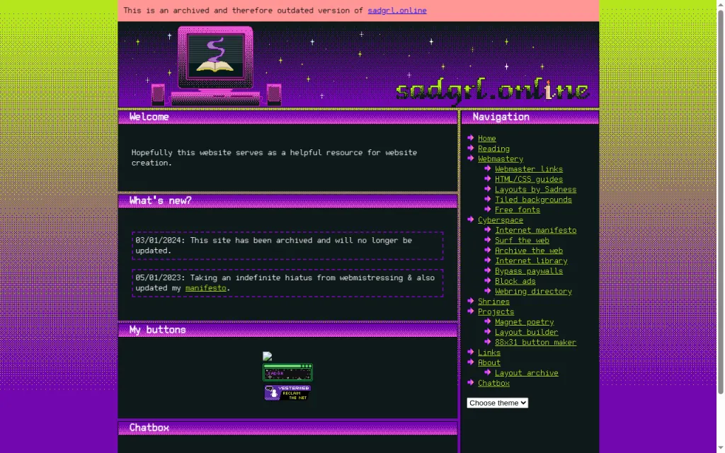
Task: Click the pink arrow beside Chatbox link
Action: click(x=471, y=382)
